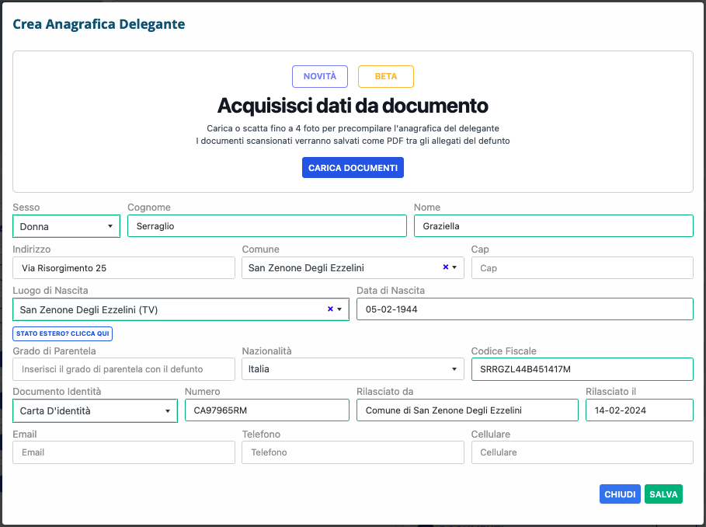Click the Stato Estero? Clicca Qui link
The height and width of the screenshot is (527, 706).
[62, 333]
